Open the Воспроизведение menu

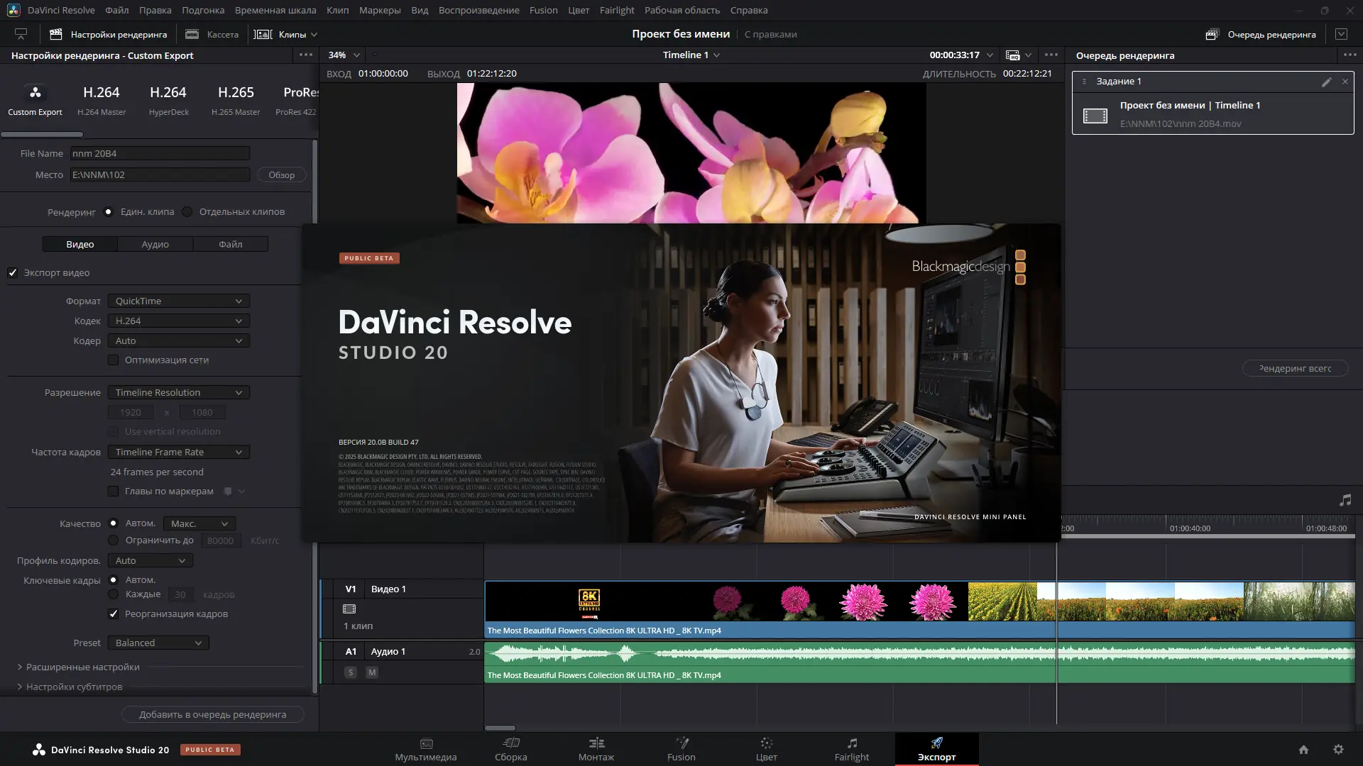478,10
